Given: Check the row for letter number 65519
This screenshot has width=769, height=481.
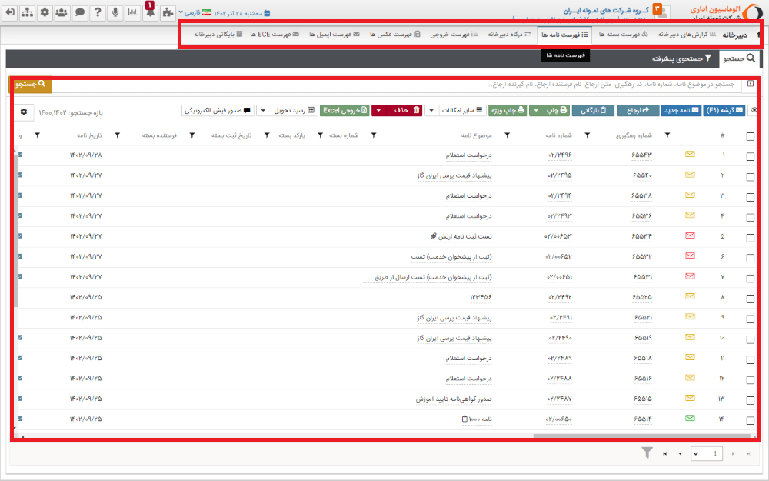Looking at the screenshot, I should tap(751, 337).
